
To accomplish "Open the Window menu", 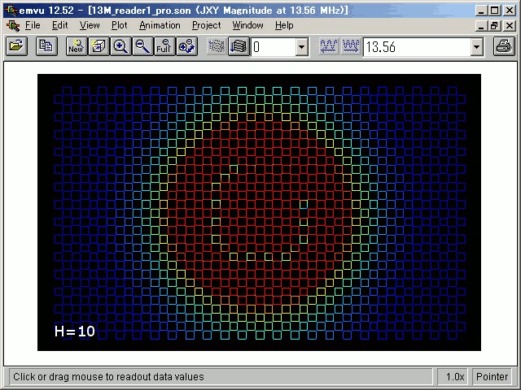I will point(247,25).
